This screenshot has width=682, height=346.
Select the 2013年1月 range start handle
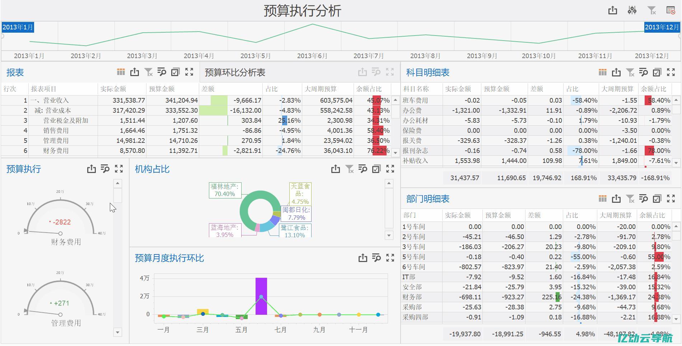click(x=18, y=27)
